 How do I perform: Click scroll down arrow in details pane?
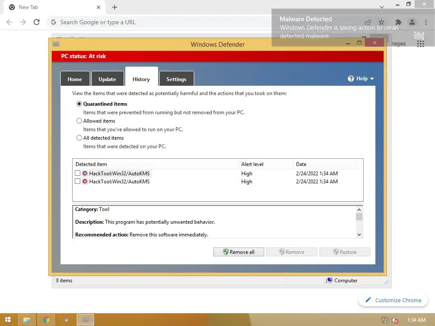click(359, 234)
